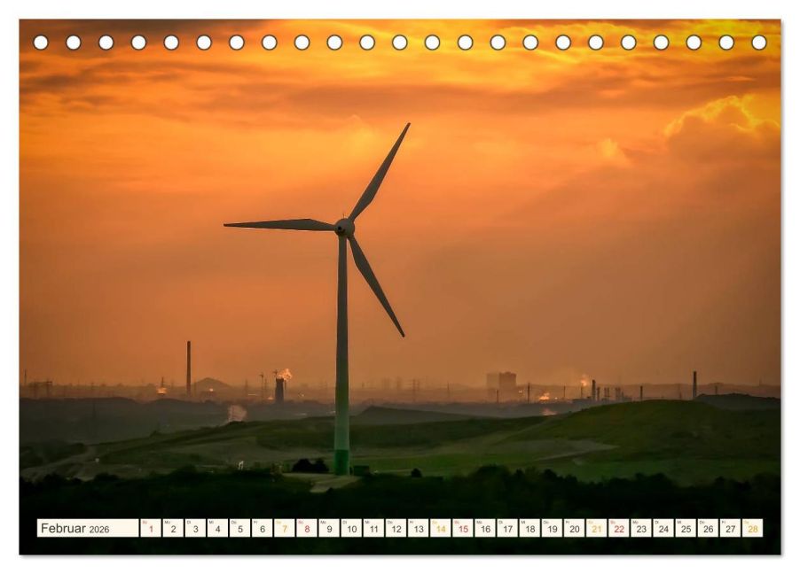This screenshot has height=574, width=800.
Task: Select day 28 at the row end
Action: (753, 528)
